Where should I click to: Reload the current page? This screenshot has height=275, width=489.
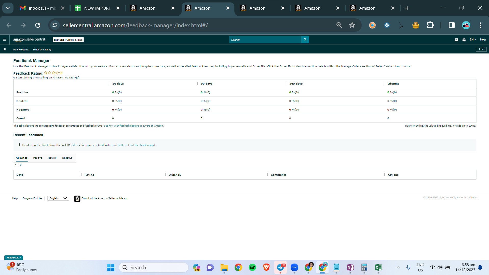[38, 25]
